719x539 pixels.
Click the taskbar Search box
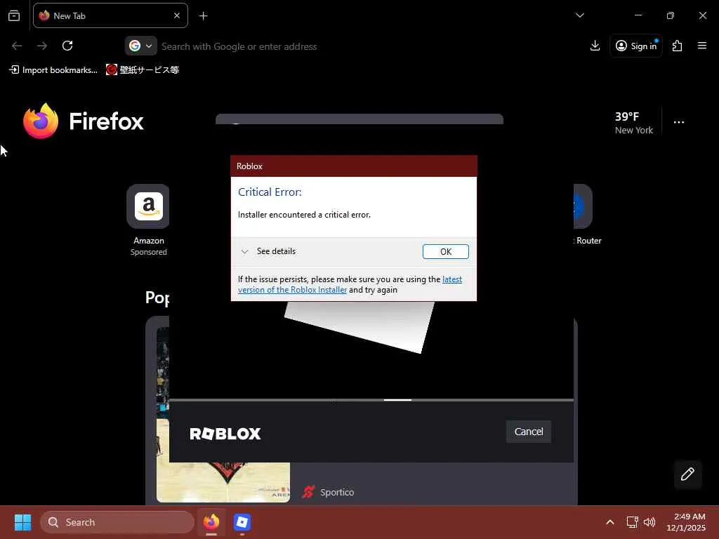tap(117, 522)
